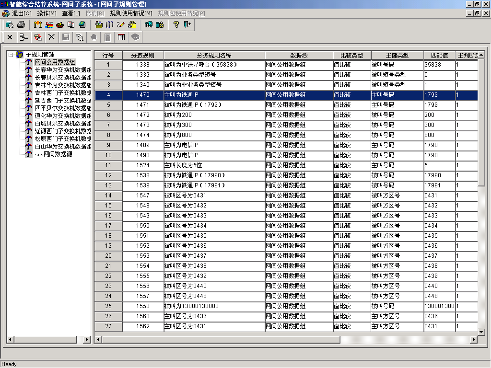Click the yellow question mark help icon
This screenshot has height=368, width=491.
click(176, 24)
